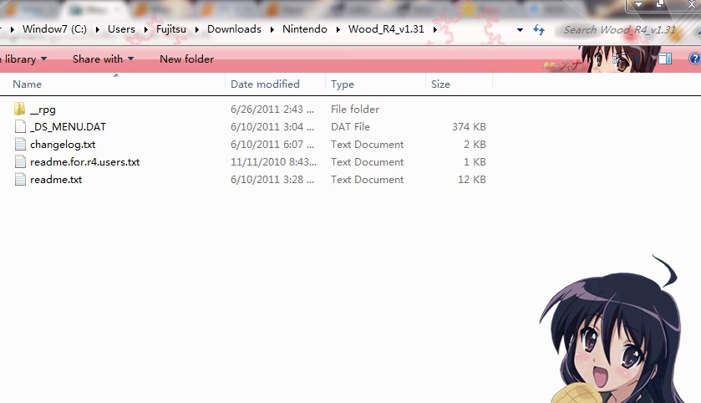Click background window's white dropdown triangle
This screenshot has width=701, height=403.
click(x=639, y=4)
